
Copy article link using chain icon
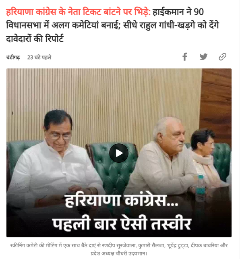point(223,57)
